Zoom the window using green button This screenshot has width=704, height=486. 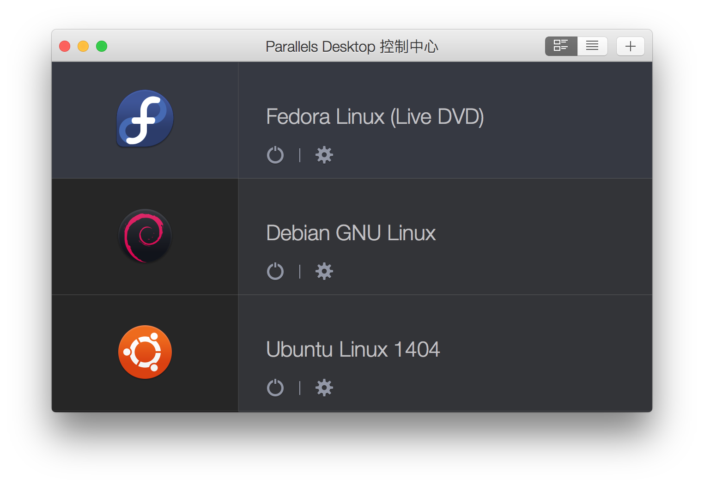[x=102, y=46]
